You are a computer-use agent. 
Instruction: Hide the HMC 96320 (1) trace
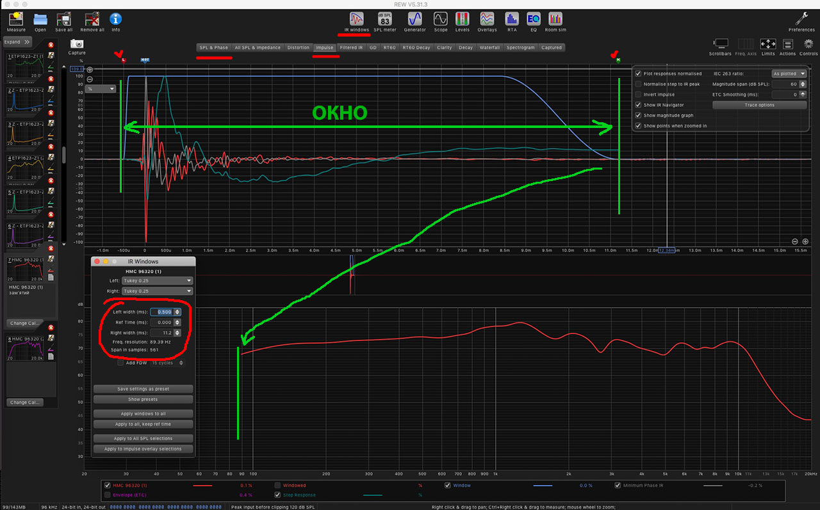click(108, 486)
